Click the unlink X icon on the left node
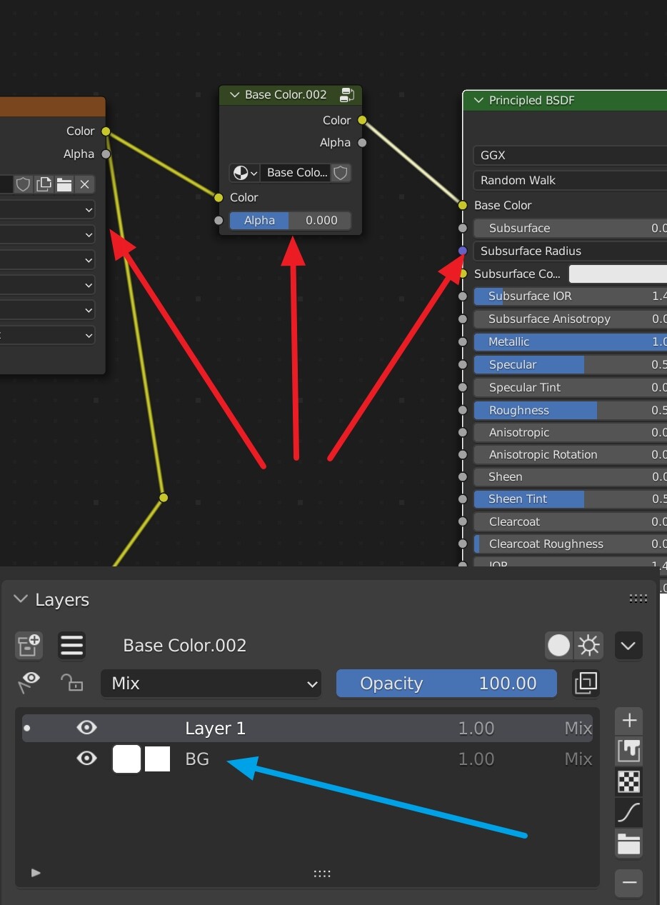 84,184
